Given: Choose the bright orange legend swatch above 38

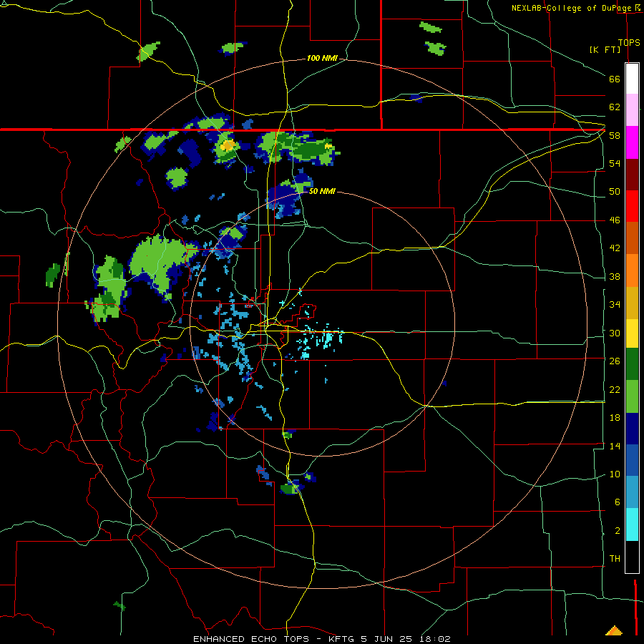Looking at the screenshot, I should (x=632, y=270).
